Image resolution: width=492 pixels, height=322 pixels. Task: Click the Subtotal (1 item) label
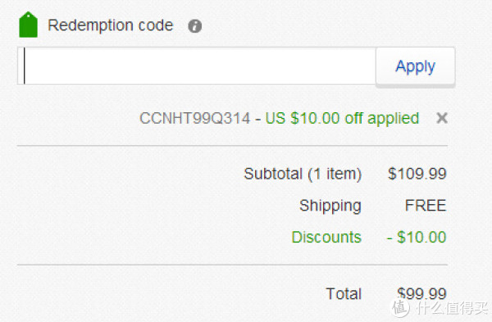coord(303,174)
